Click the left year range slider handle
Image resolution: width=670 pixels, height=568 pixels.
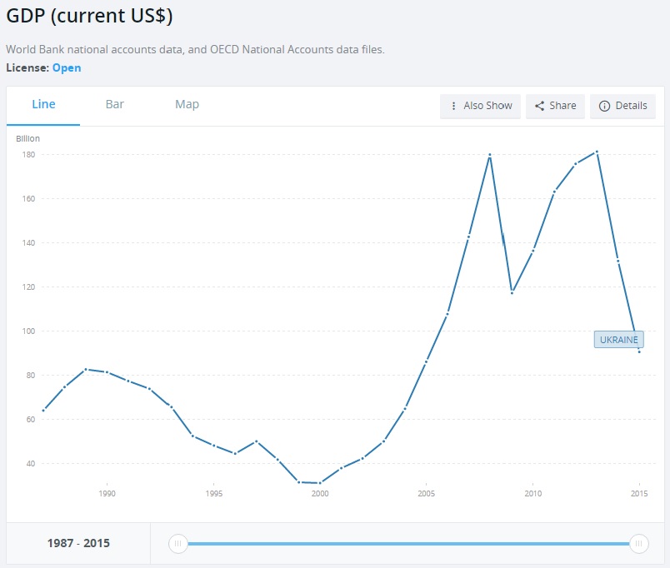click(177, 544)
